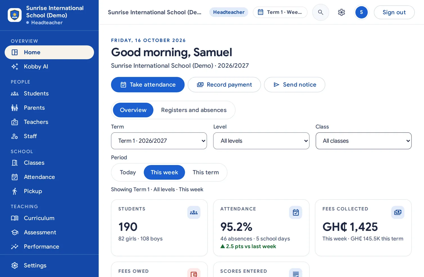Image resolution: width=424 pixels, height=277 pixels.
Task: Switch to Registers and absences tab
Action: [194, 110]
